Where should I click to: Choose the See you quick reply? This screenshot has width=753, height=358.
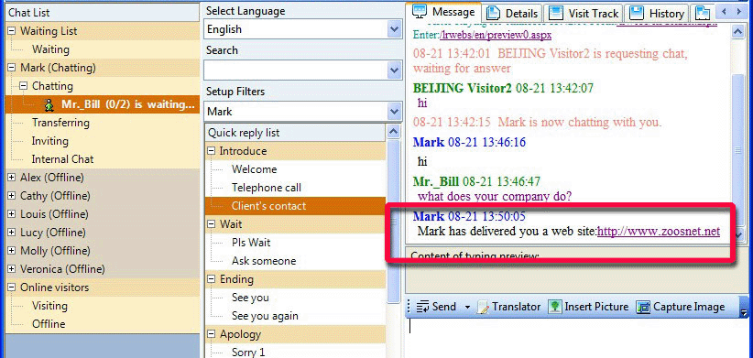[250, 298]
